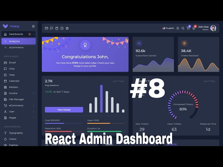Click the Subscribers Gained users icon
The image size is (223, 167).
[x=139, y=43]
